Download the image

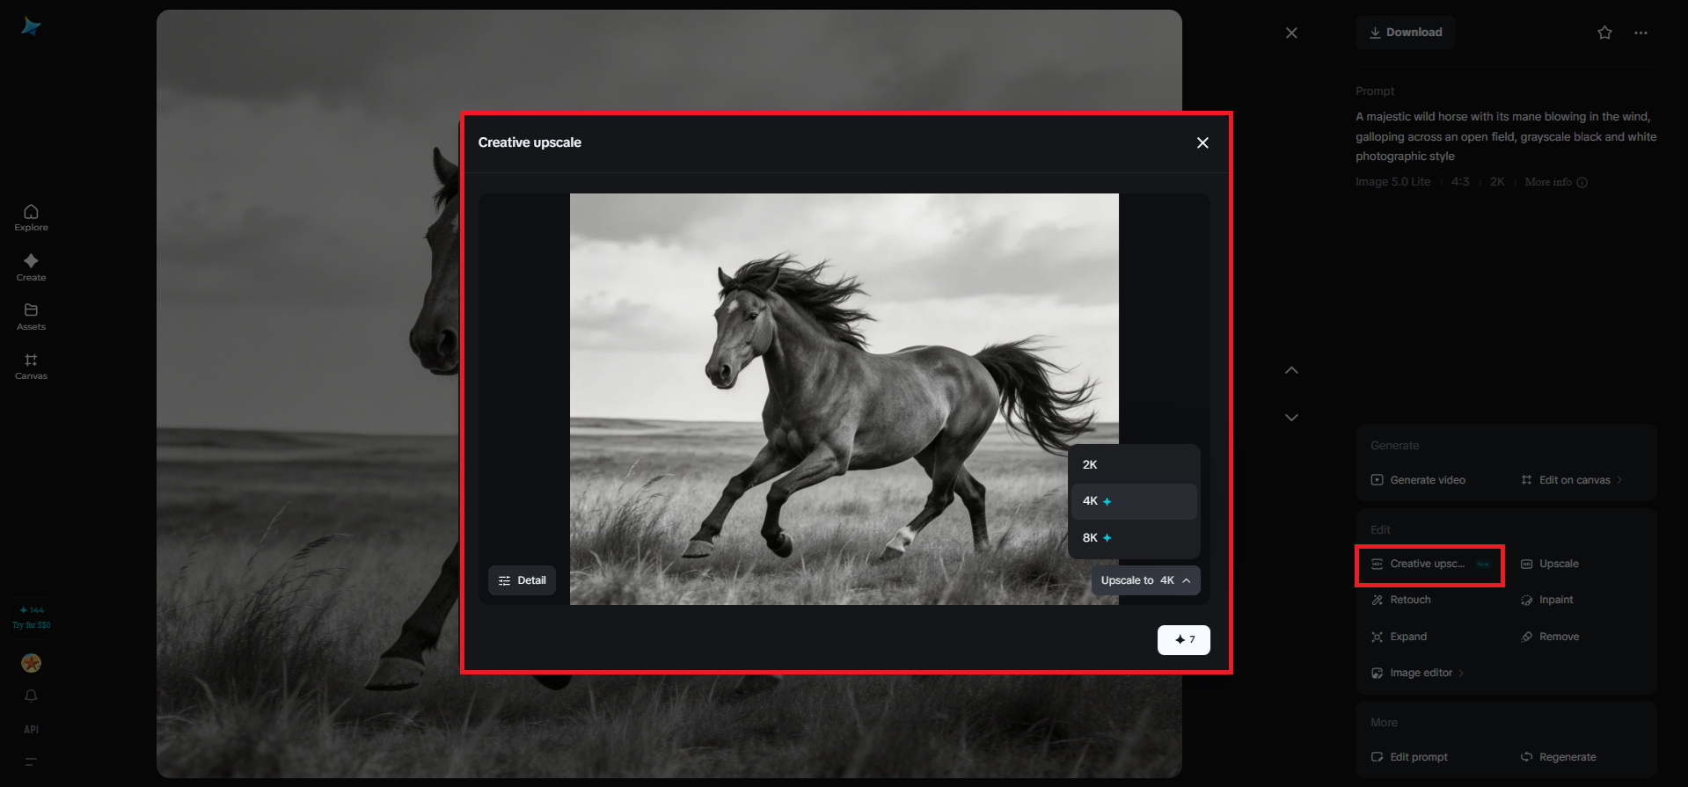[1405, 33]
